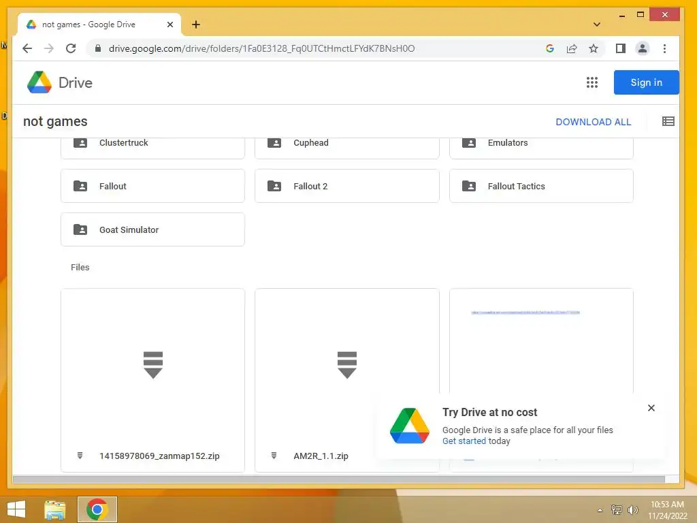Open the Fallout folder

pyautogui.click(x=152, y=186)
